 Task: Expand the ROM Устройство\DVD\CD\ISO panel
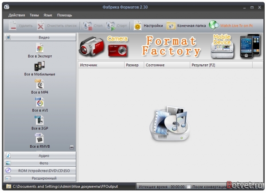(x=40, y=170)
